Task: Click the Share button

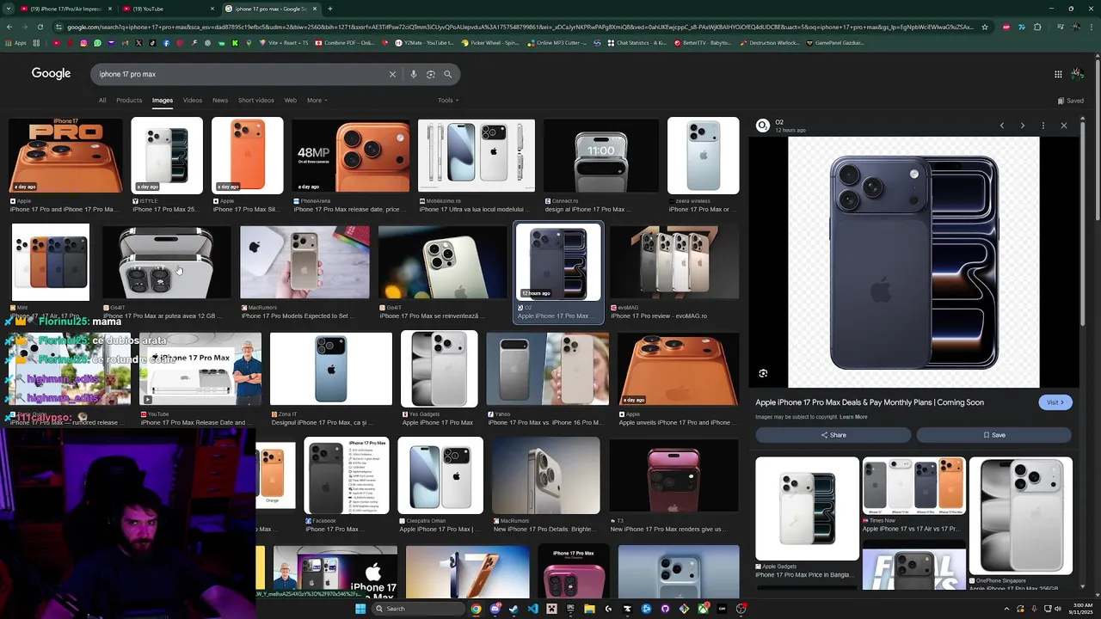Action: tap(833, 435)
